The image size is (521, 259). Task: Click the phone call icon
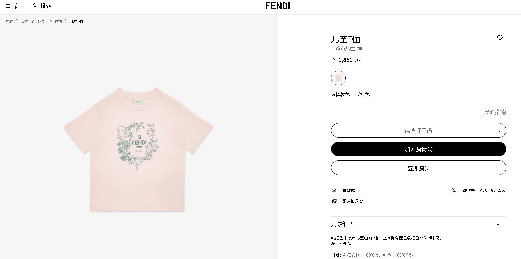click(x=454, y=190)
